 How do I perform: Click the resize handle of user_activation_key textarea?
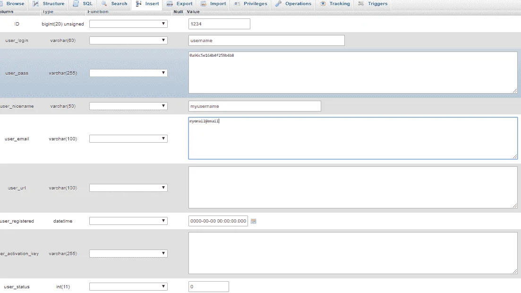pos(515,271)
